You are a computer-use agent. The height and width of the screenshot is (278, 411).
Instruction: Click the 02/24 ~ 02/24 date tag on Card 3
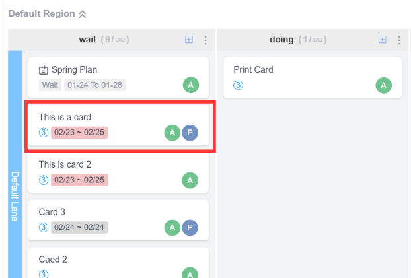(79, 228)
